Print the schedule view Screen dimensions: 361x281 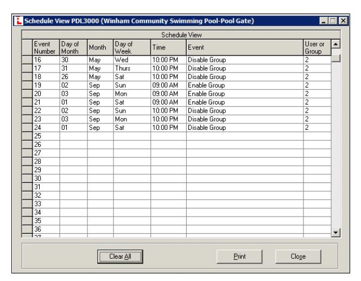(x=239, y=257)
